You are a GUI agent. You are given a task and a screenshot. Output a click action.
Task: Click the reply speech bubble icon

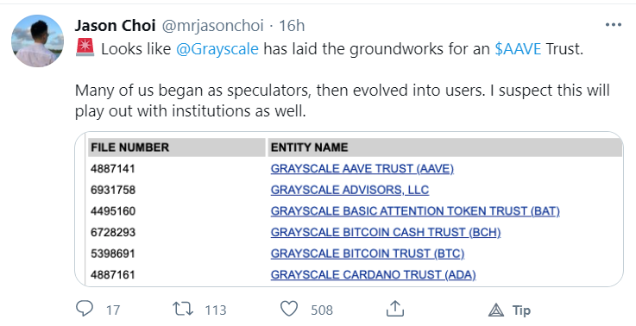(x=85, y=309)
